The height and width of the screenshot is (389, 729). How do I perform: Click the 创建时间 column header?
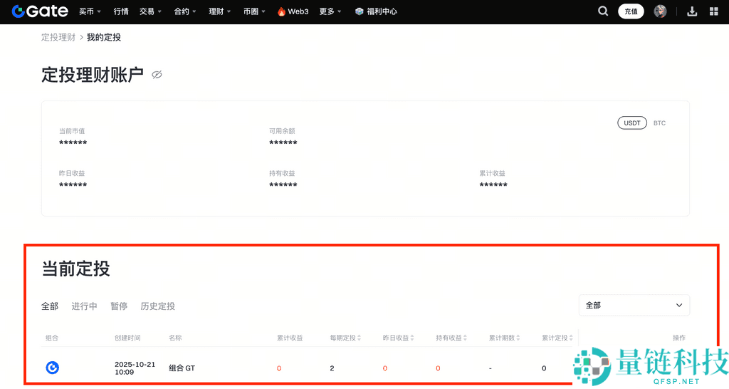[127, 338]
